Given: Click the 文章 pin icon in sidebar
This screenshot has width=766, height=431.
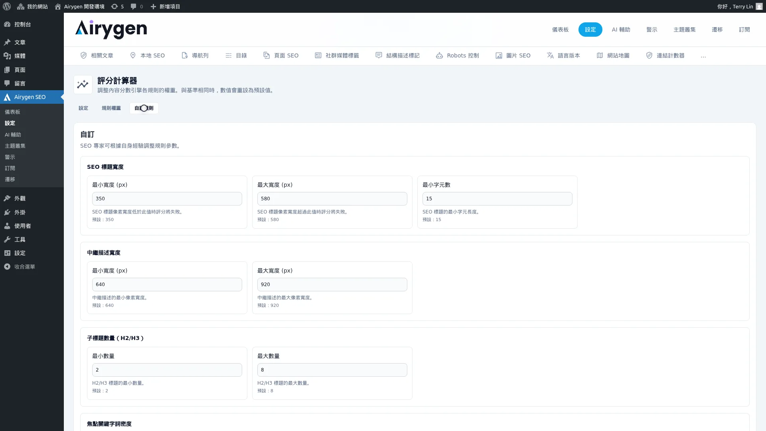Looking at the screenshot, I should pyautogui.click(x=7, y=42).
